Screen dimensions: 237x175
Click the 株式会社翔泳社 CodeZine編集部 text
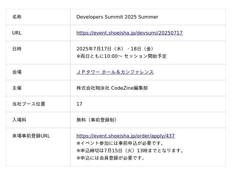pyautogui.click(x=112, y=88)
